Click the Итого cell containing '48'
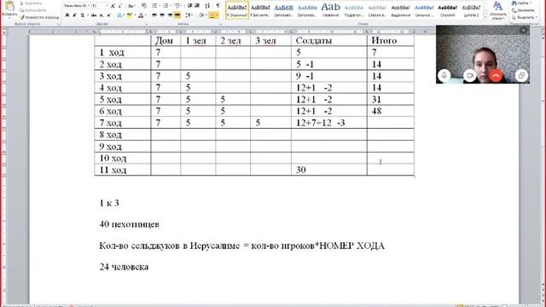Image resolution: width=546 pixels, height=307 pixels. tap(391, 111)
